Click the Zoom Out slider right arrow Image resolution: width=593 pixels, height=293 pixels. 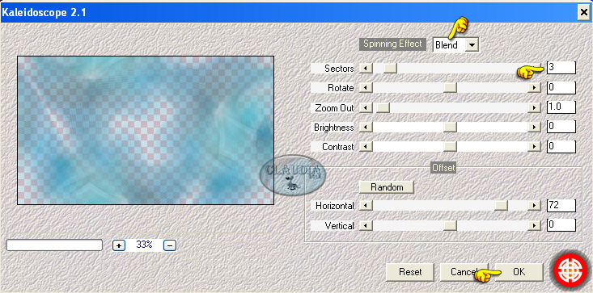point(534,108)
